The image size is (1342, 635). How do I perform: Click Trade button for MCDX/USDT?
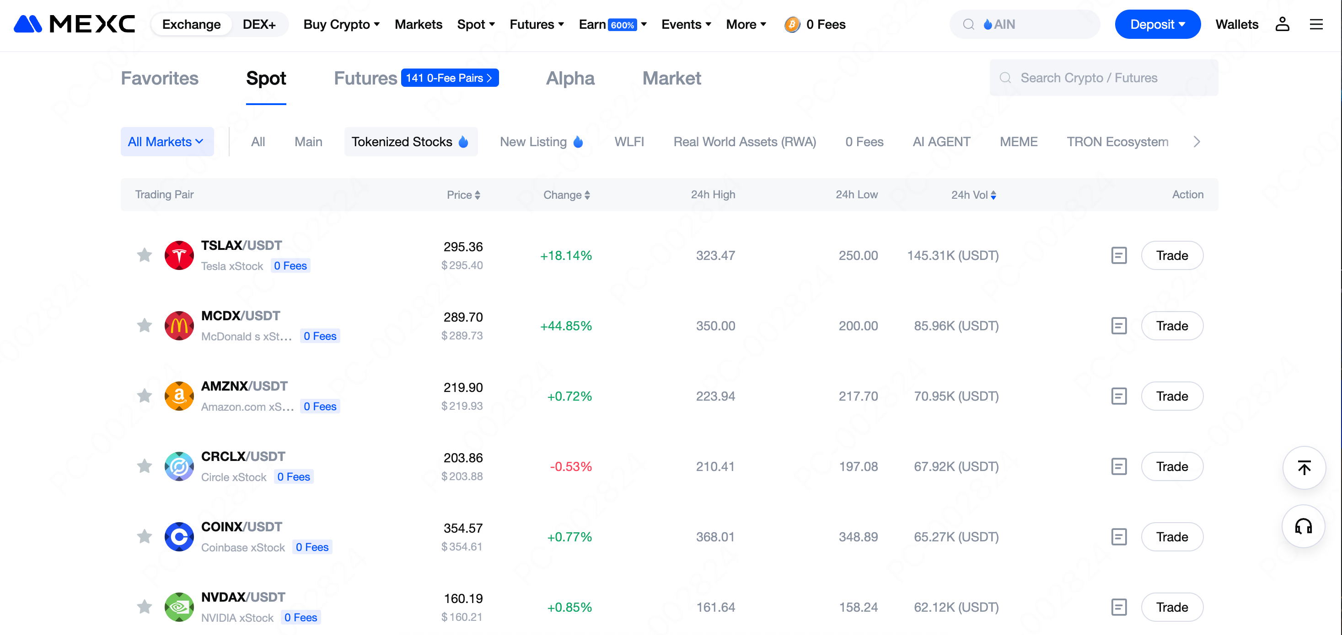click(1172, 326)
